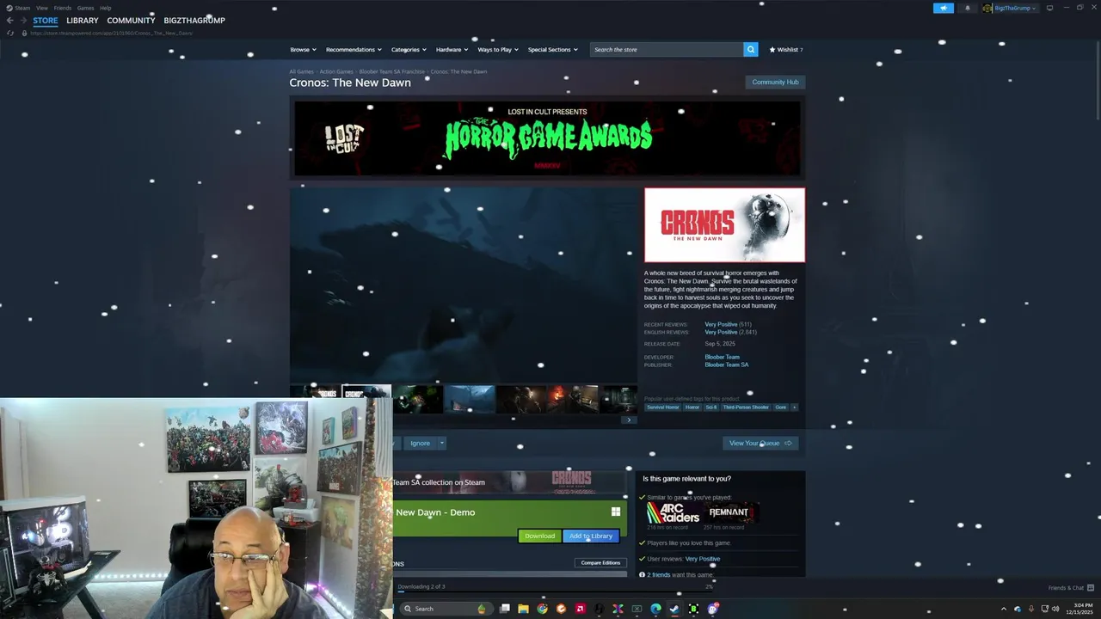Go back with the Steam back arrow
The height and width of the screenshot is (619, 1101).
pos(10,21)
